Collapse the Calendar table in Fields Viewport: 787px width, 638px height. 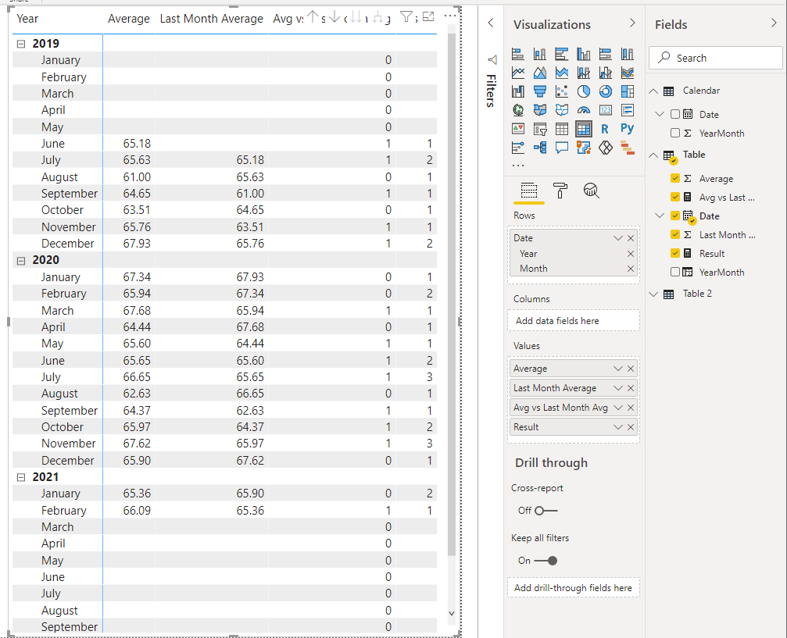pyautogui.click(x=653, y=91)
